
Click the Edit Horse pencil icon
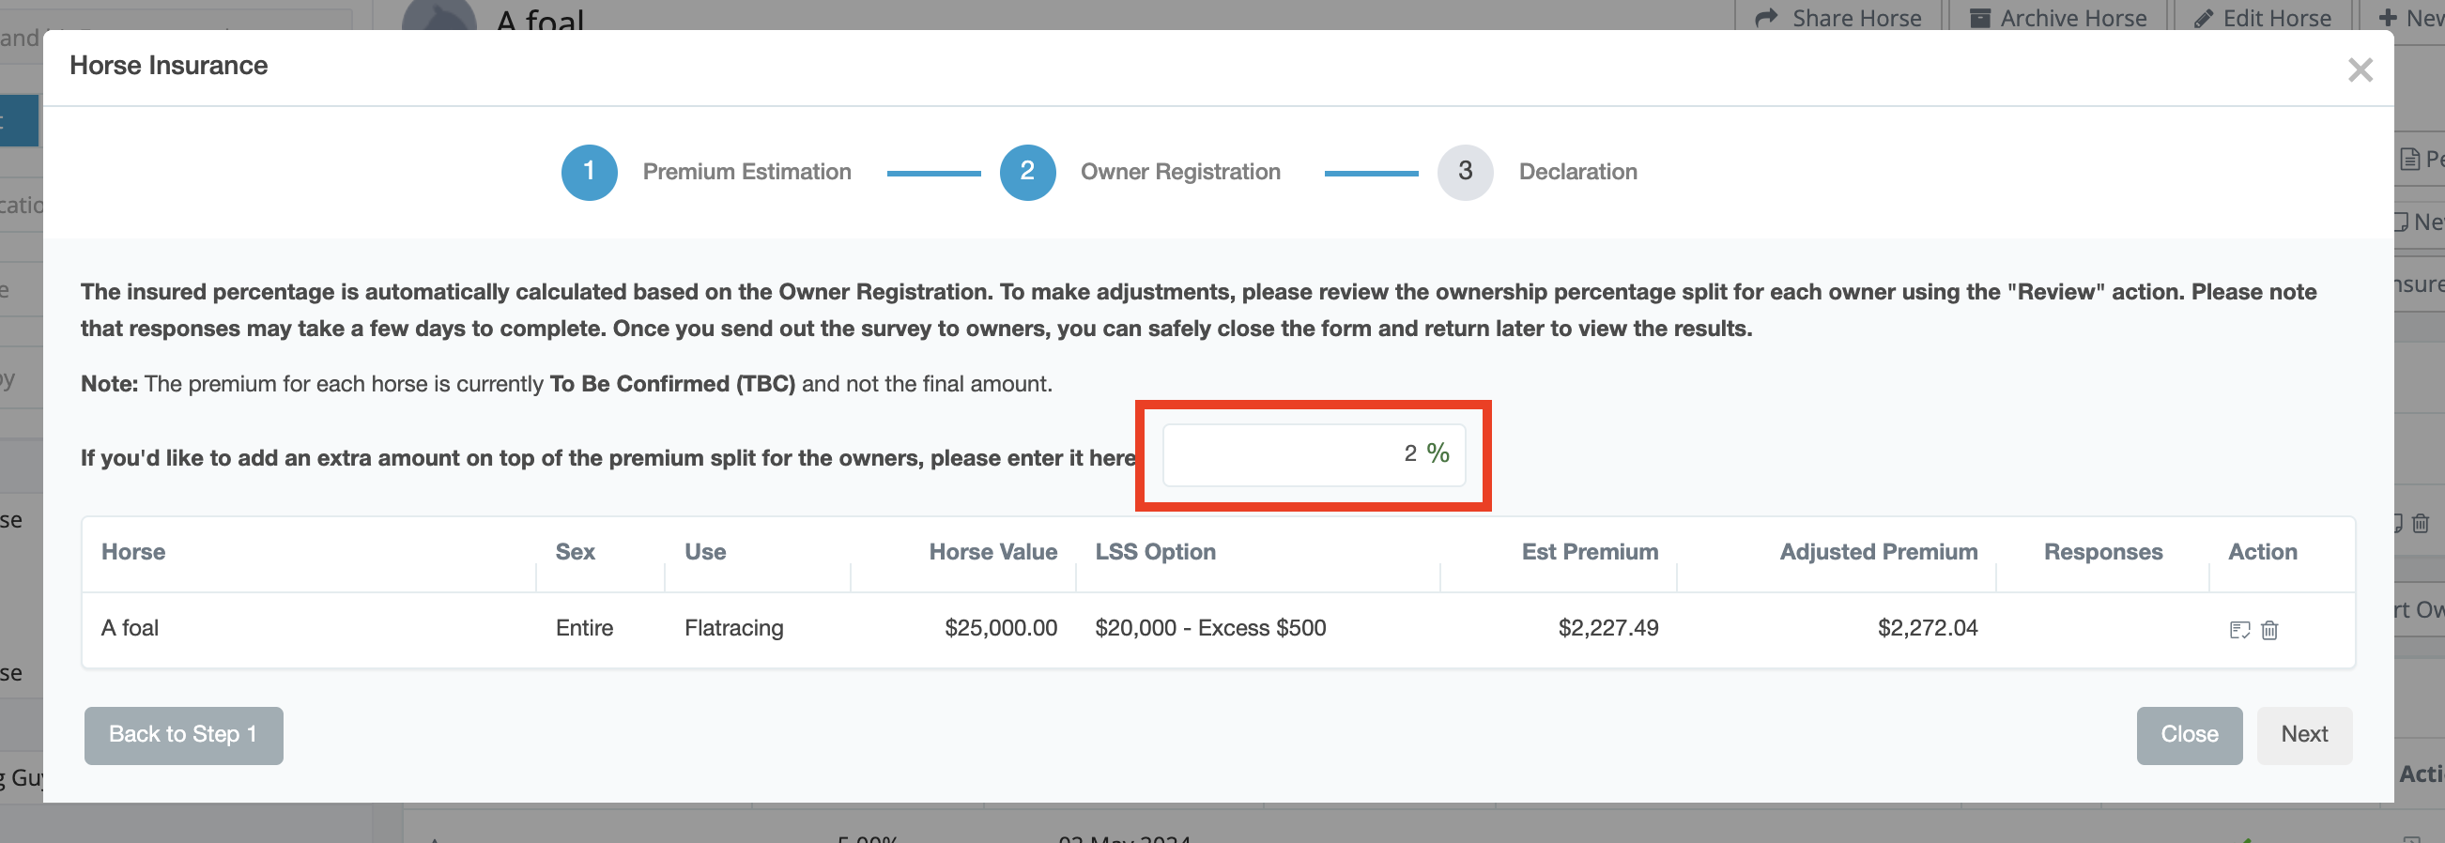tap(2204, 18)
